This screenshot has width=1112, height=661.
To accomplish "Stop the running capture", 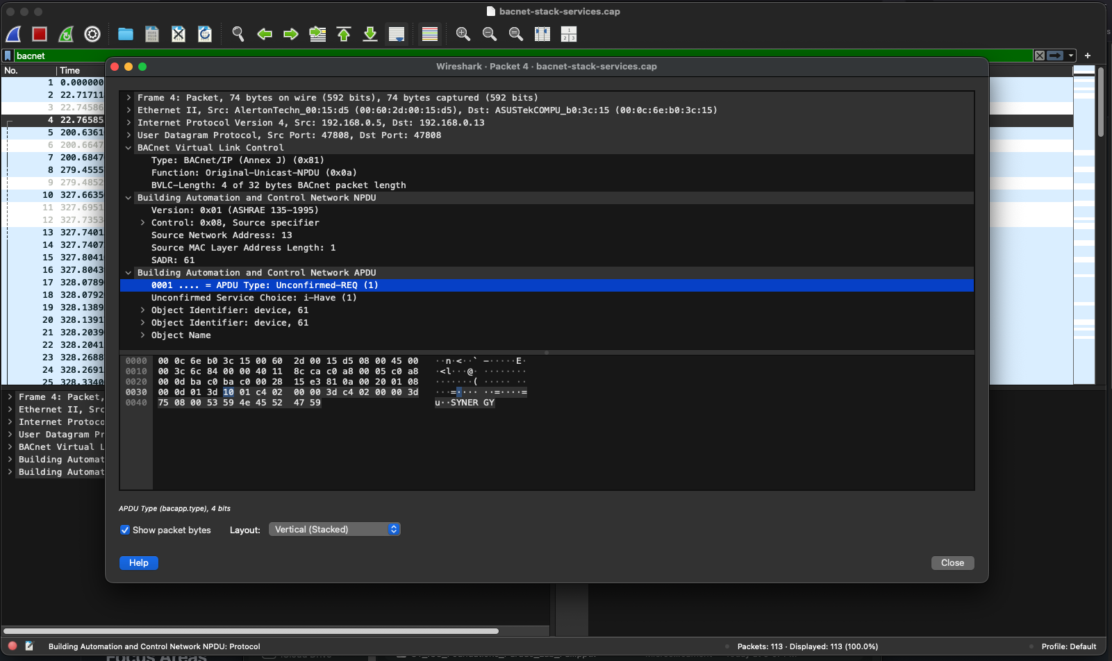I will tap(39, 33).
